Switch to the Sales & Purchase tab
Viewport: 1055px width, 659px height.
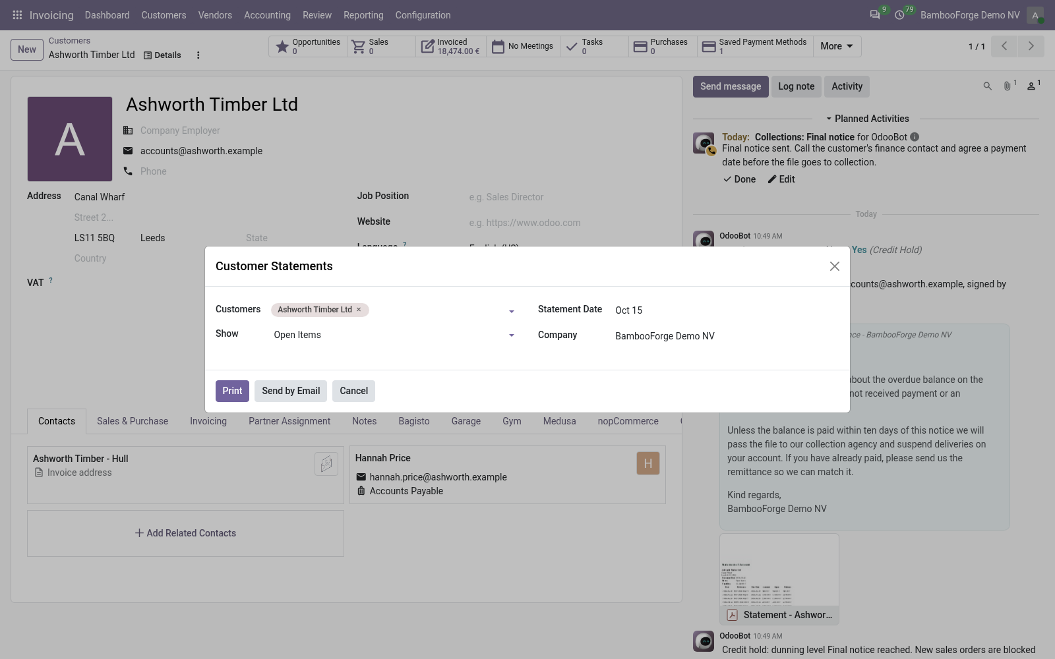pyautogui.click(x=133, y=421)
